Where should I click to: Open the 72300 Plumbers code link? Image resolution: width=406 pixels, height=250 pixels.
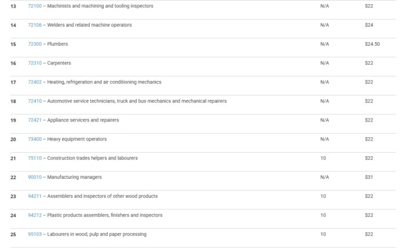click(x=34, y=44)
